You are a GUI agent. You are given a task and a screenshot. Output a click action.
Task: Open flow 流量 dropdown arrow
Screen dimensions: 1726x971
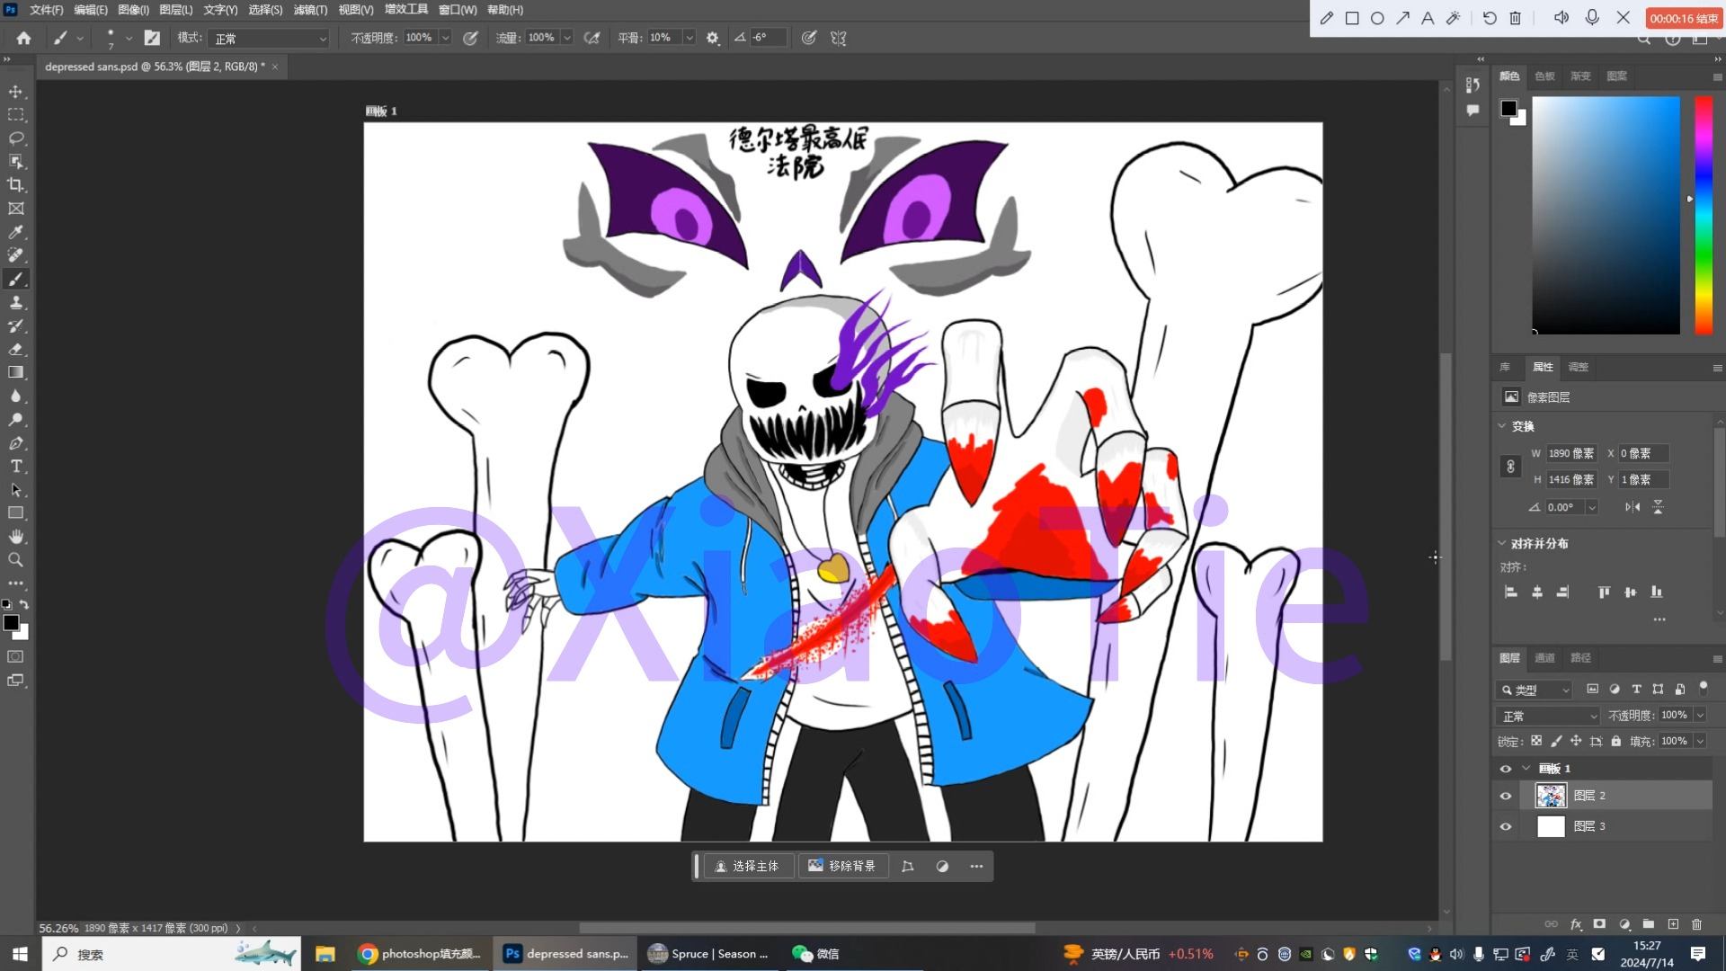point(566,38)
